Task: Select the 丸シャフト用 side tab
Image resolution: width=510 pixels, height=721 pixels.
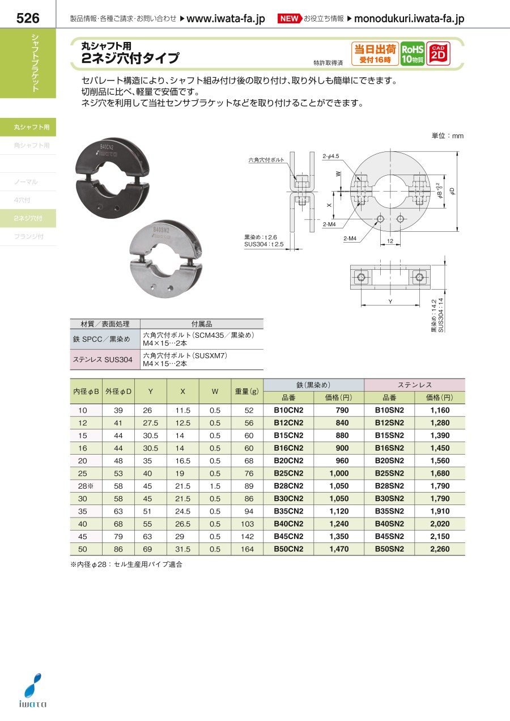Action: point(28,128)
